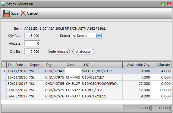Click Available Qty cell 9.000
The width and height of the screenshot is (173, 113).
point(137,96)
